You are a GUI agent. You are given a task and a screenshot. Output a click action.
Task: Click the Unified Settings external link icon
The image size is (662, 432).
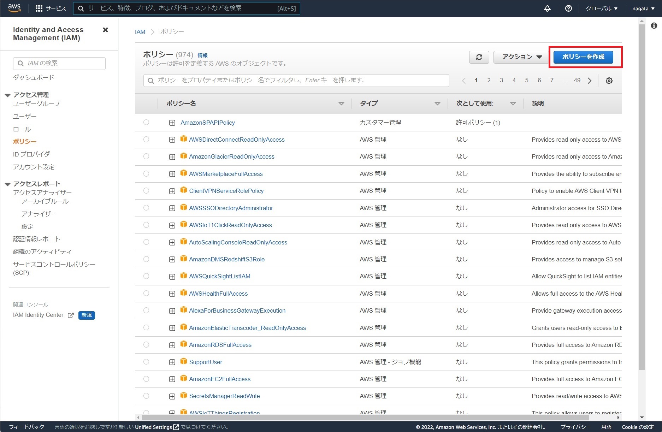click(x=176, y=427)
